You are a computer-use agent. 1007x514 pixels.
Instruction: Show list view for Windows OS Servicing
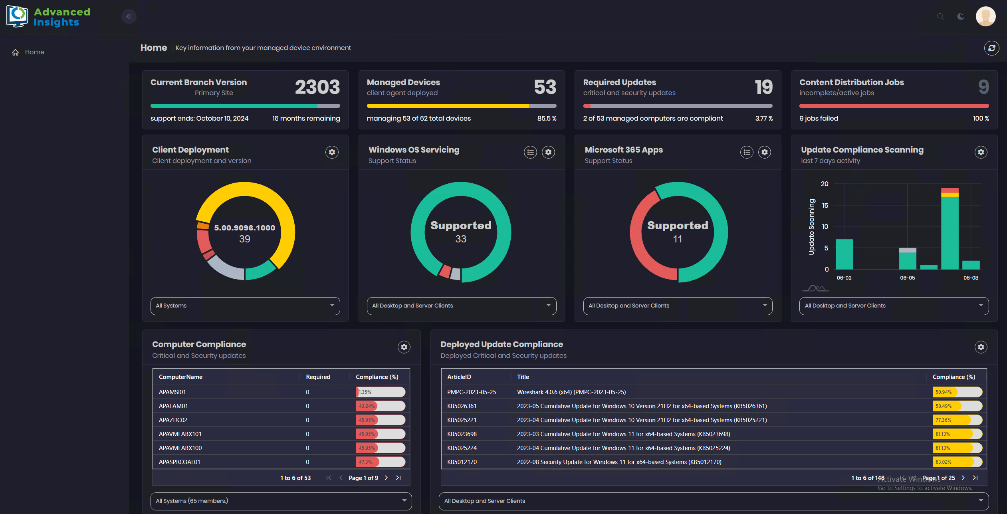click(x=530, y=152)
